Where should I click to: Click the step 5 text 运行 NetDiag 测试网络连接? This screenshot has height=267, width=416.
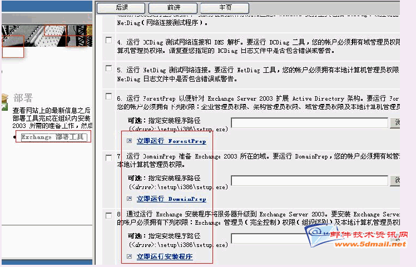[167, 70]
